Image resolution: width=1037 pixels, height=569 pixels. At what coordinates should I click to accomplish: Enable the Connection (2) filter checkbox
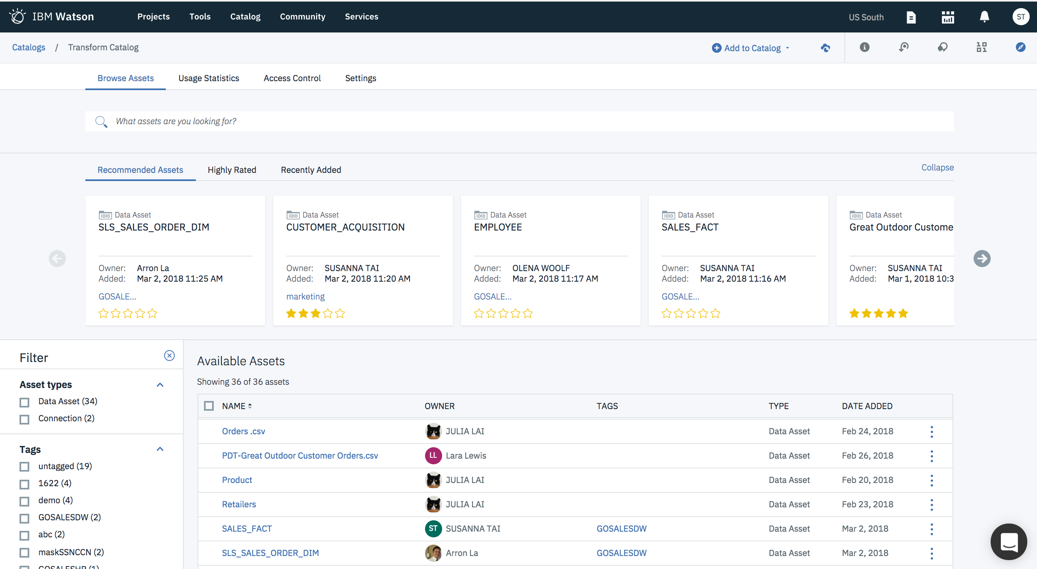[24, 419]
